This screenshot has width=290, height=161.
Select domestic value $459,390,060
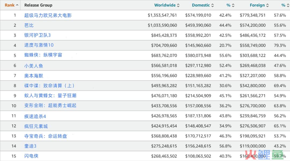coord(198,25)
